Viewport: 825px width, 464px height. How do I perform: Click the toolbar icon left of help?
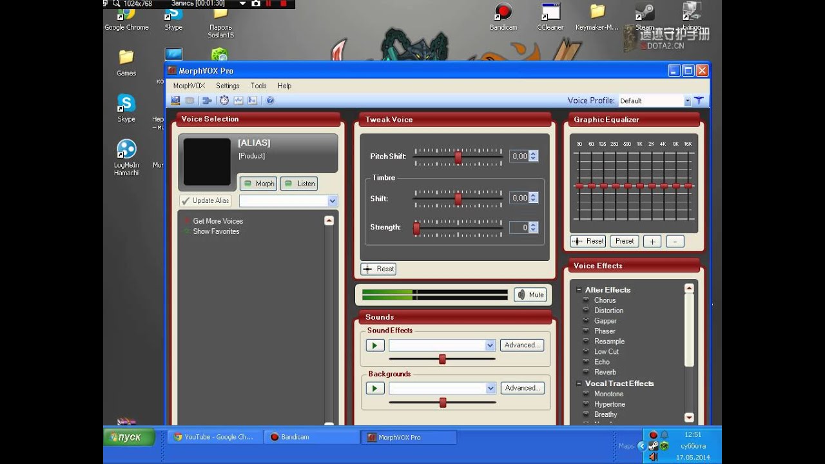point(252,101)
